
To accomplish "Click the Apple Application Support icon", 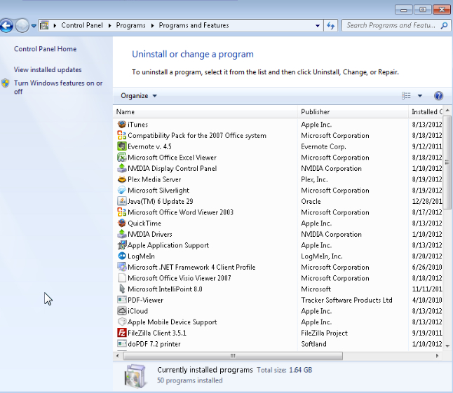I will click(x=122, y=245).
